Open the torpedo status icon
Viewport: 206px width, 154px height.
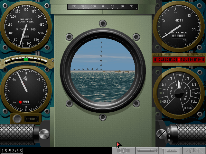[x=147, y=150]
